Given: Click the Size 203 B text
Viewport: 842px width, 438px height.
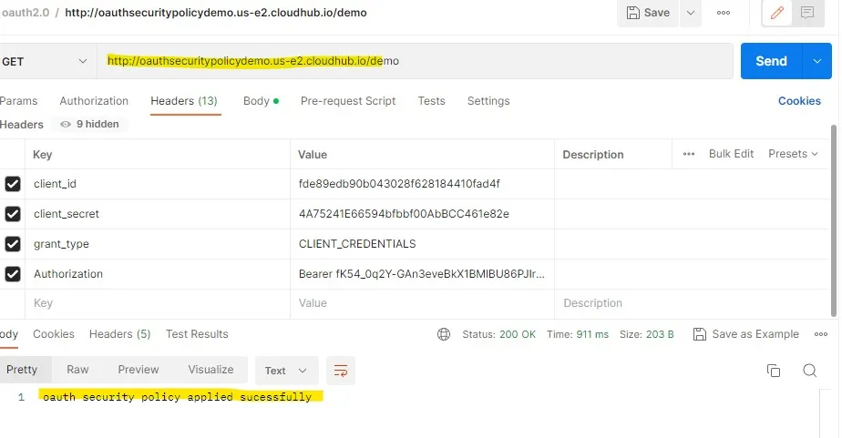Looking at the screenshot, I should pyautogui.click(x=647, y=334).
